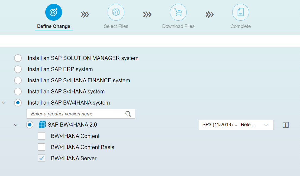The width and height of the screenshot is (300, 176).
Task: Open info icon for SAP BW/4HANA 2.0
Action: pos(285,125)
